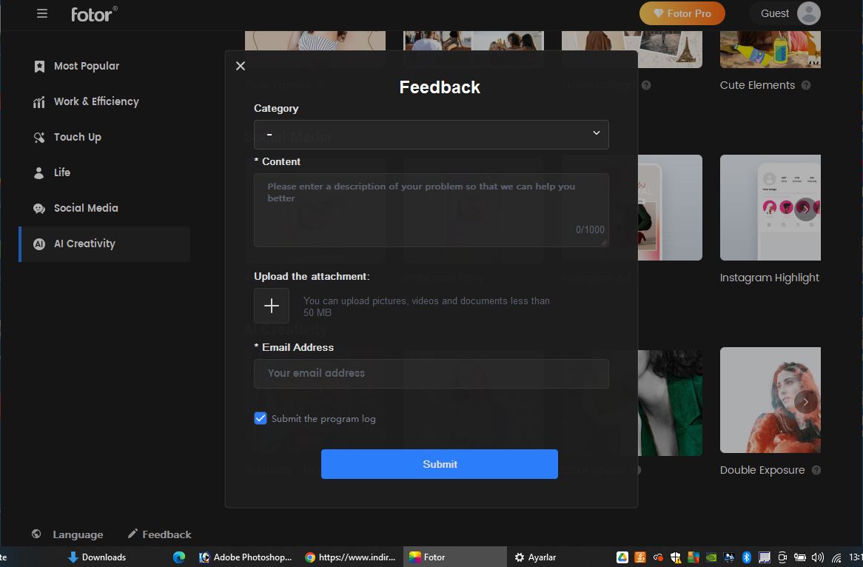The width and height of the screenshot is (863, 567).
Task: Click the Double Exposure help icon
Action: 816,470
